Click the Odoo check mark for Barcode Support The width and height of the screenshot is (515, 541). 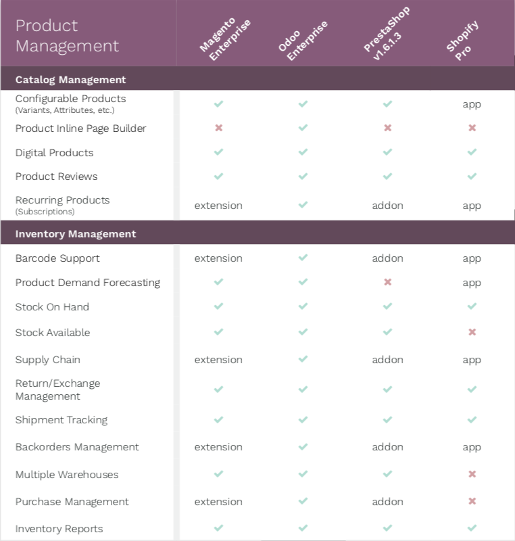pyautogui.click(x=303, y=258)
